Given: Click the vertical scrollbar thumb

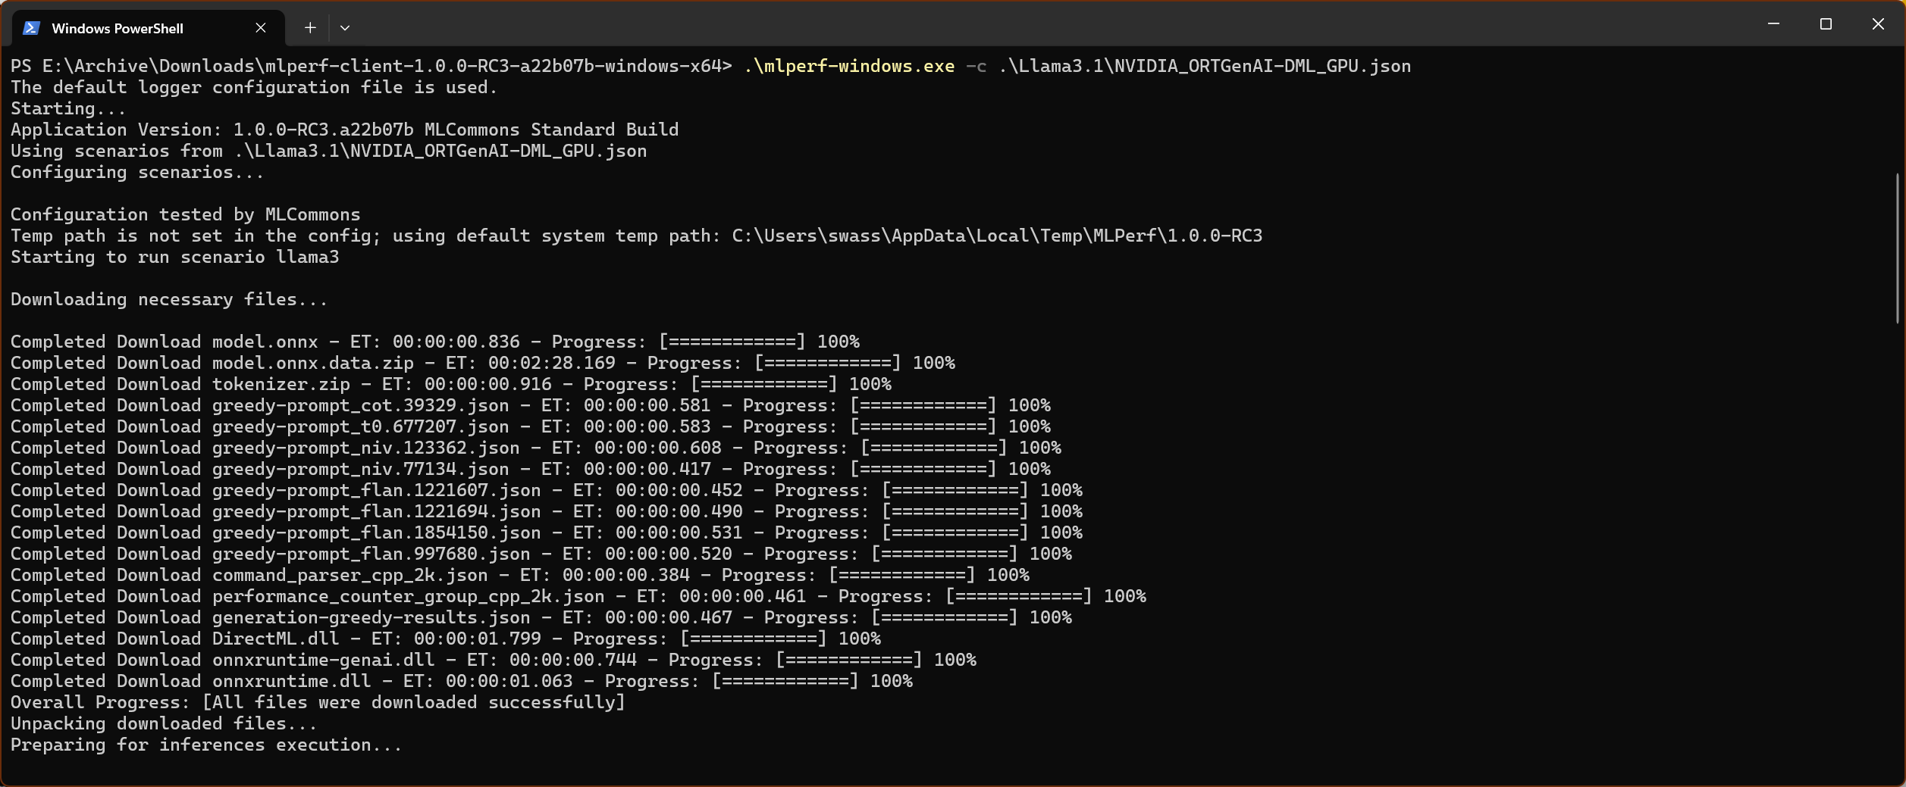Looking at the screenshot, I should [1897, 248].
